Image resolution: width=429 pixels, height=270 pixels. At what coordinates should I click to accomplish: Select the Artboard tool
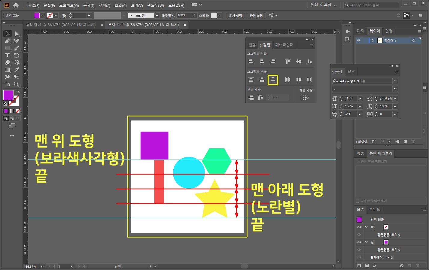[x=8, y=84]
